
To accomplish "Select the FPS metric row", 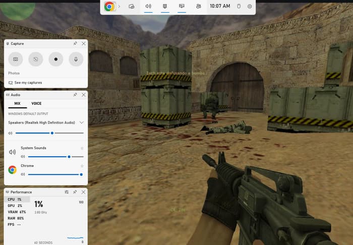I will pos(17,224).
